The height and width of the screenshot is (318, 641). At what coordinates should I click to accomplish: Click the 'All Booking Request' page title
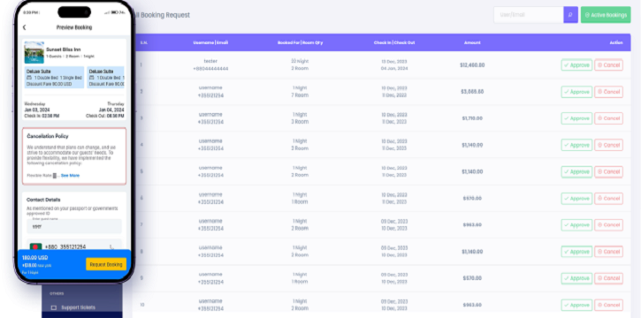point(163,15)
